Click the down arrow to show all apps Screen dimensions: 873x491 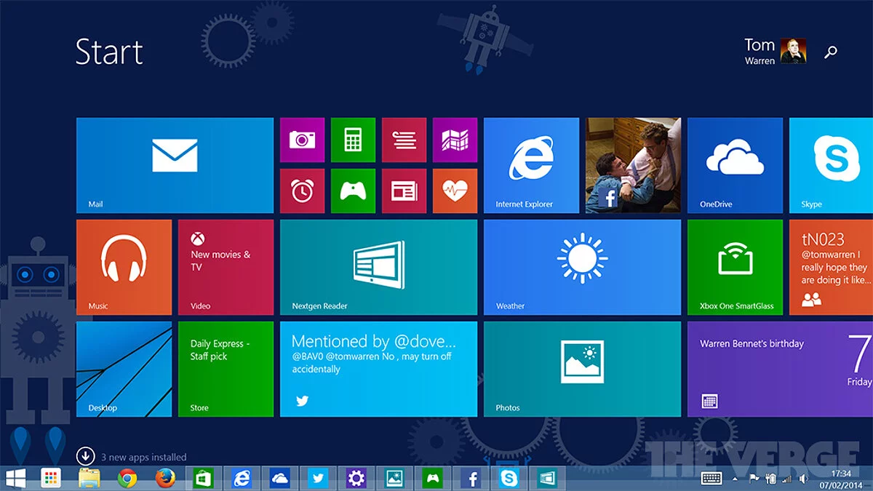pos(86,456)
